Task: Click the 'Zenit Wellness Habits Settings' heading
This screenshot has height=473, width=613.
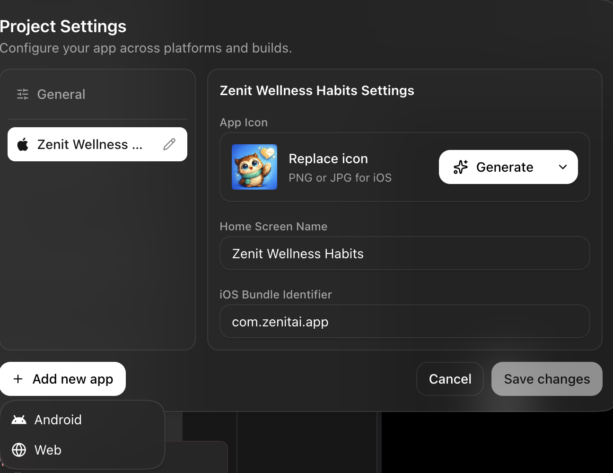Action: point(317,90)
